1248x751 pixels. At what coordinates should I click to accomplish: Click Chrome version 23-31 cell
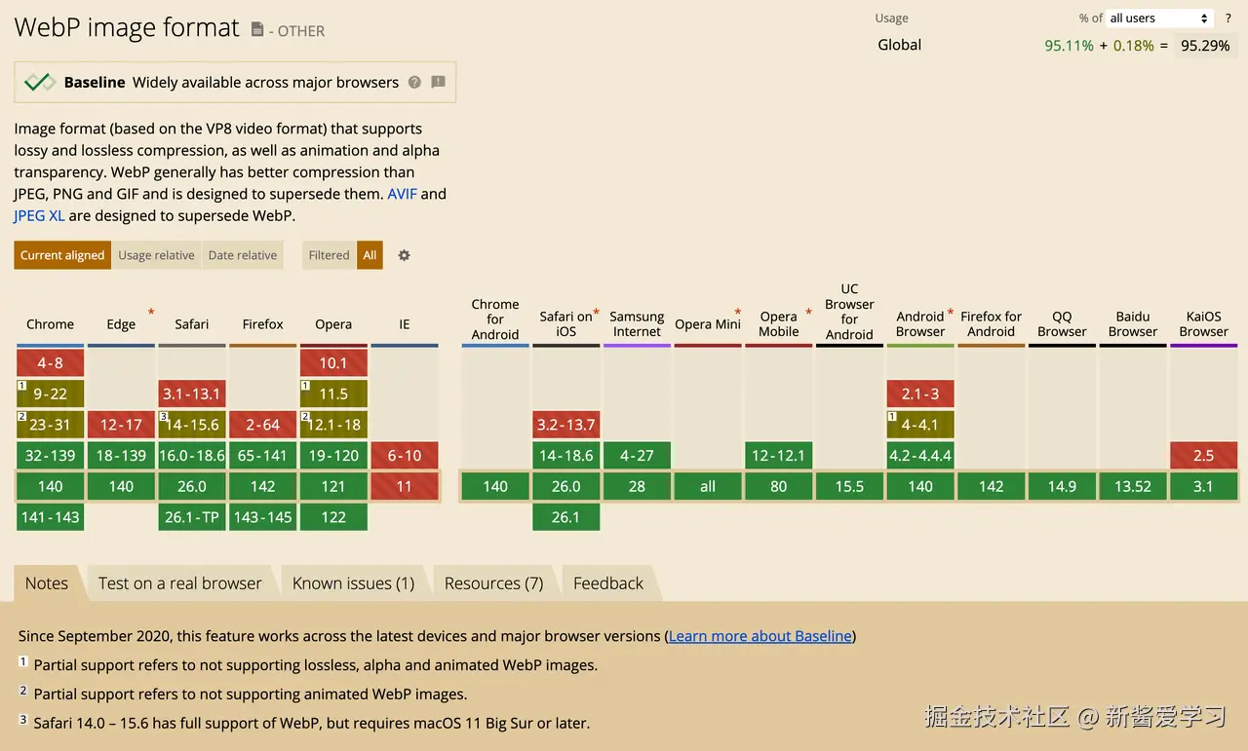pyautogui.click(x=51, y=425)
